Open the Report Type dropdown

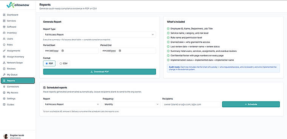coord(99,35)
